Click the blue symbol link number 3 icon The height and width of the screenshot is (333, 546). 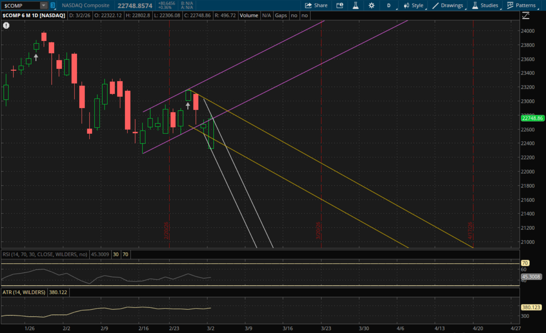click(53, 5)
